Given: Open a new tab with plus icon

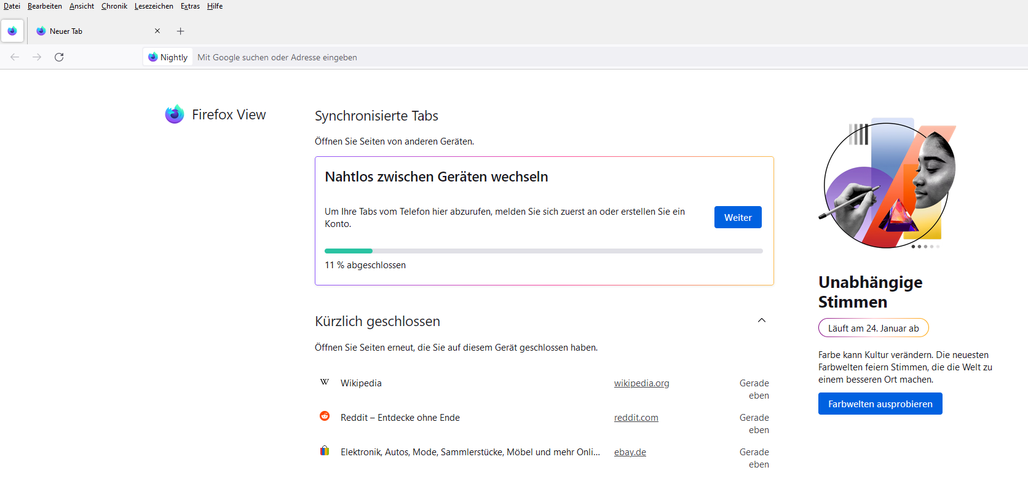Looking at the screenshot, I should (x=180, y=31).
